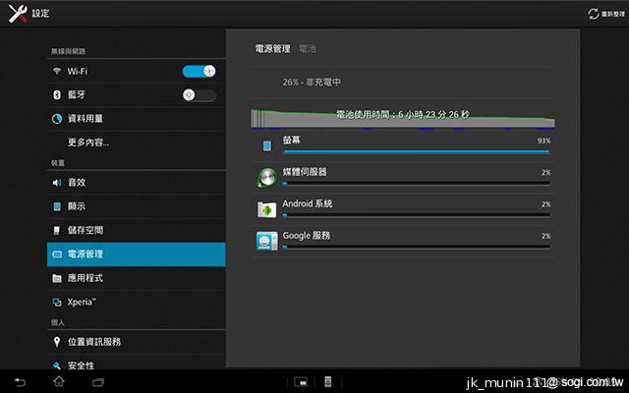Click the 媒體伺服器 2% usage bar
629x393 pixels.
point(417,184)
